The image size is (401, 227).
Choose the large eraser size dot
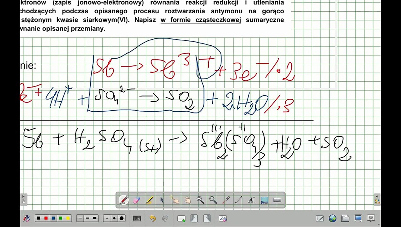(x=121, y=218)
